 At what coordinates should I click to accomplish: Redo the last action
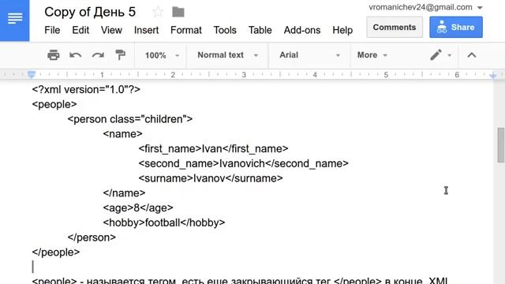98,55
